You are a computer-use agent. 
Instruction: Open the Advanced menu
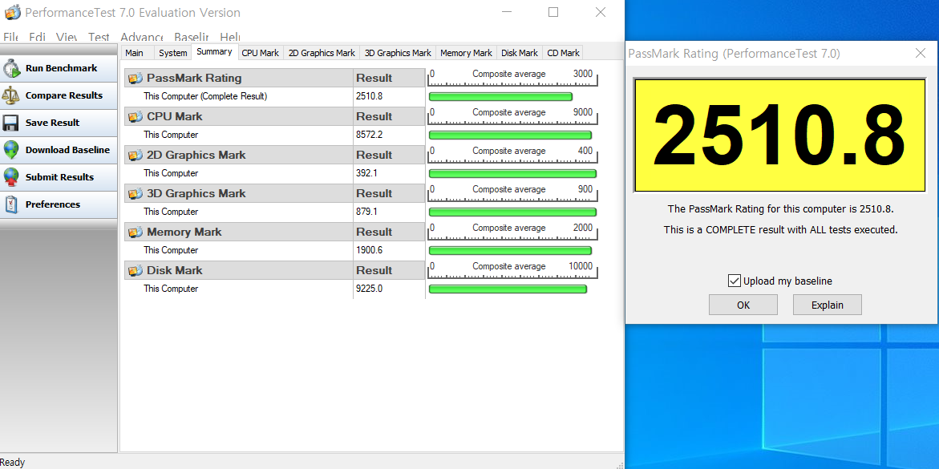142,37
